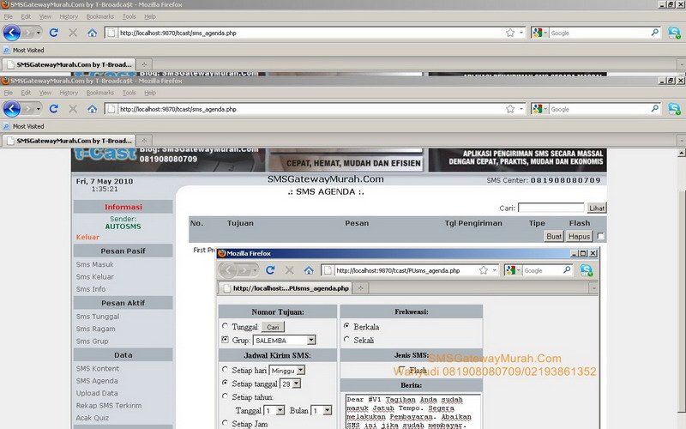
Task: Click the Tujuan column header
Action: 240,223
